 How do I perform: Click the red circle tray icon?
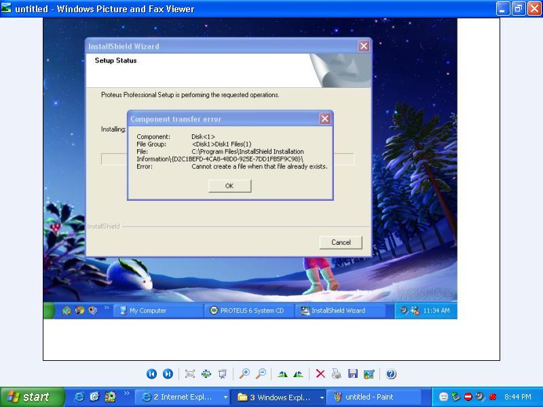point(493,397)
